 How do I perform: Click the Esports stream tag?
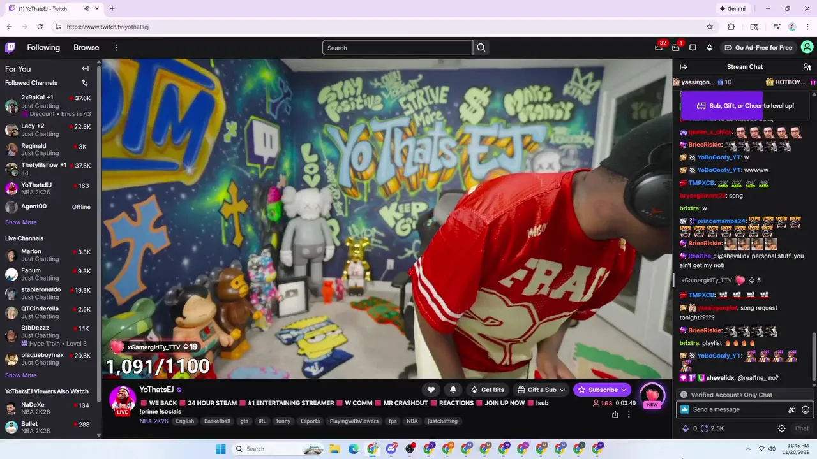(x=310, y=421)
